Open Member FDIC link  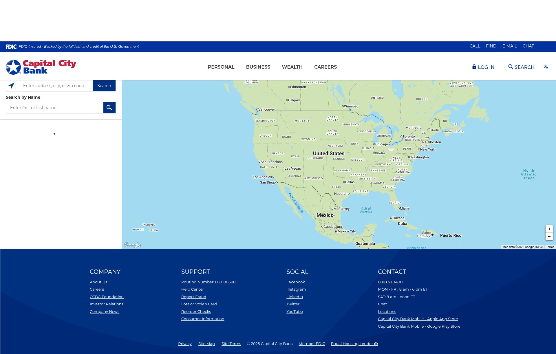pos(312,344)
